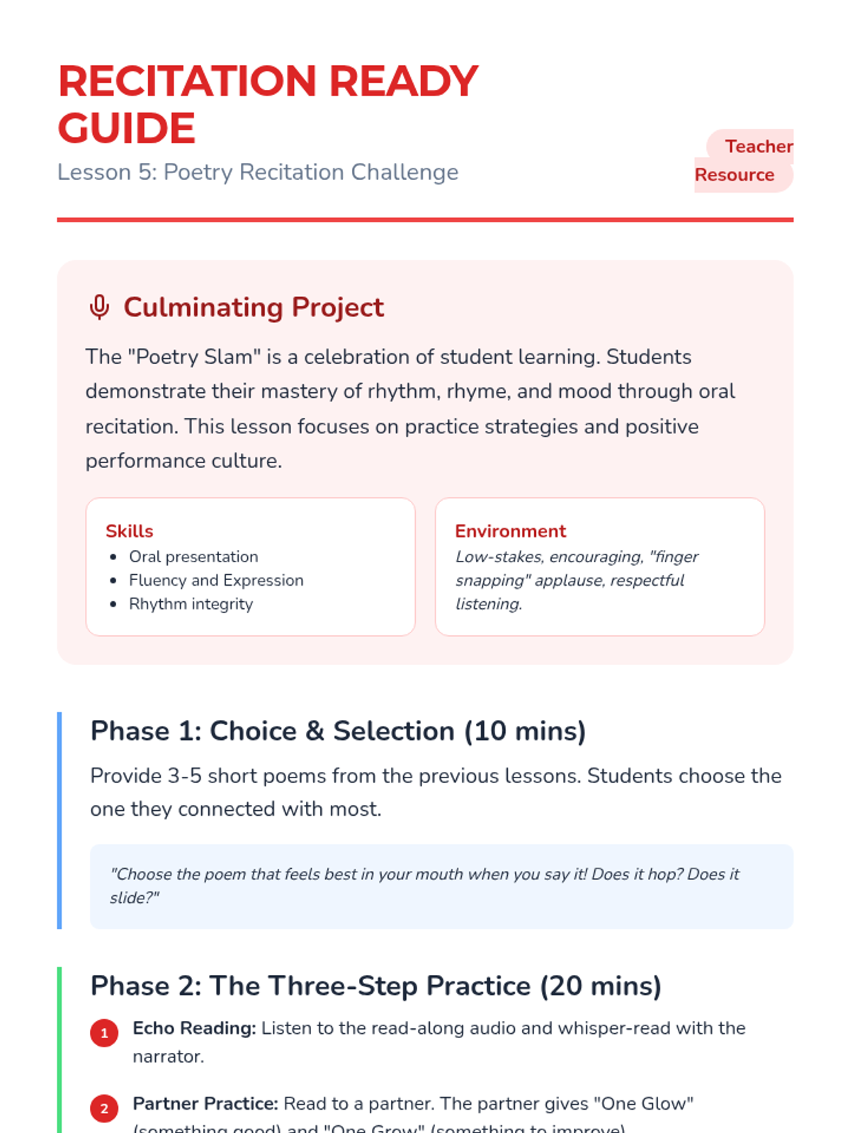850x1133 pixels.
Task: Select the Oral presentation bullet
Action: click(193, 557)
